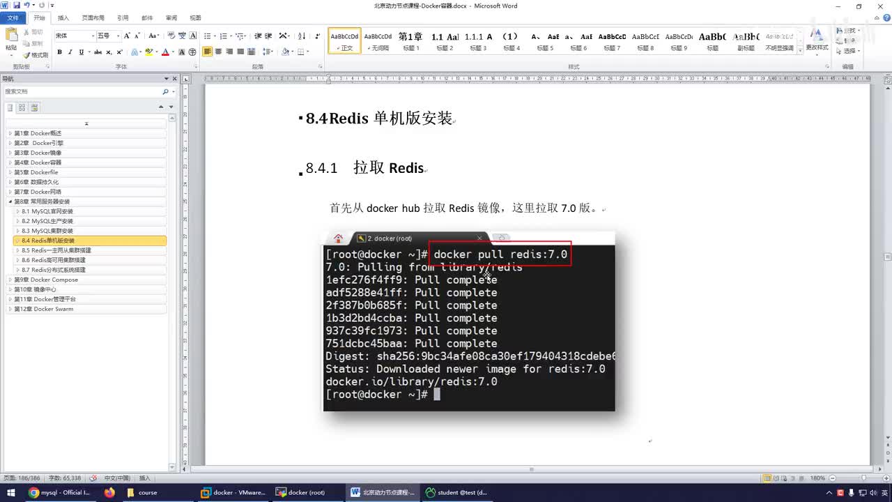
Task: Toggle Bold formatting
Action: click(x=60, y=52)
